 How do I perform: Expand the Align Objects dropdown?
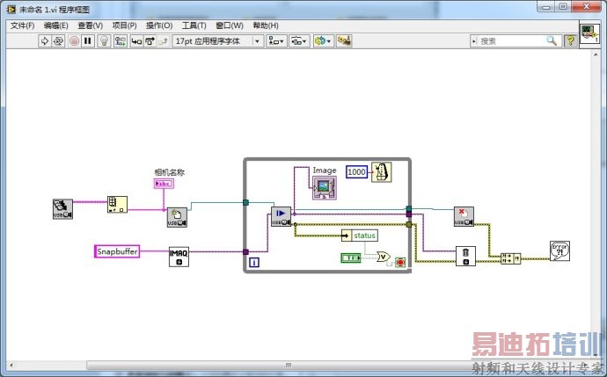click(x=276, y=41)
